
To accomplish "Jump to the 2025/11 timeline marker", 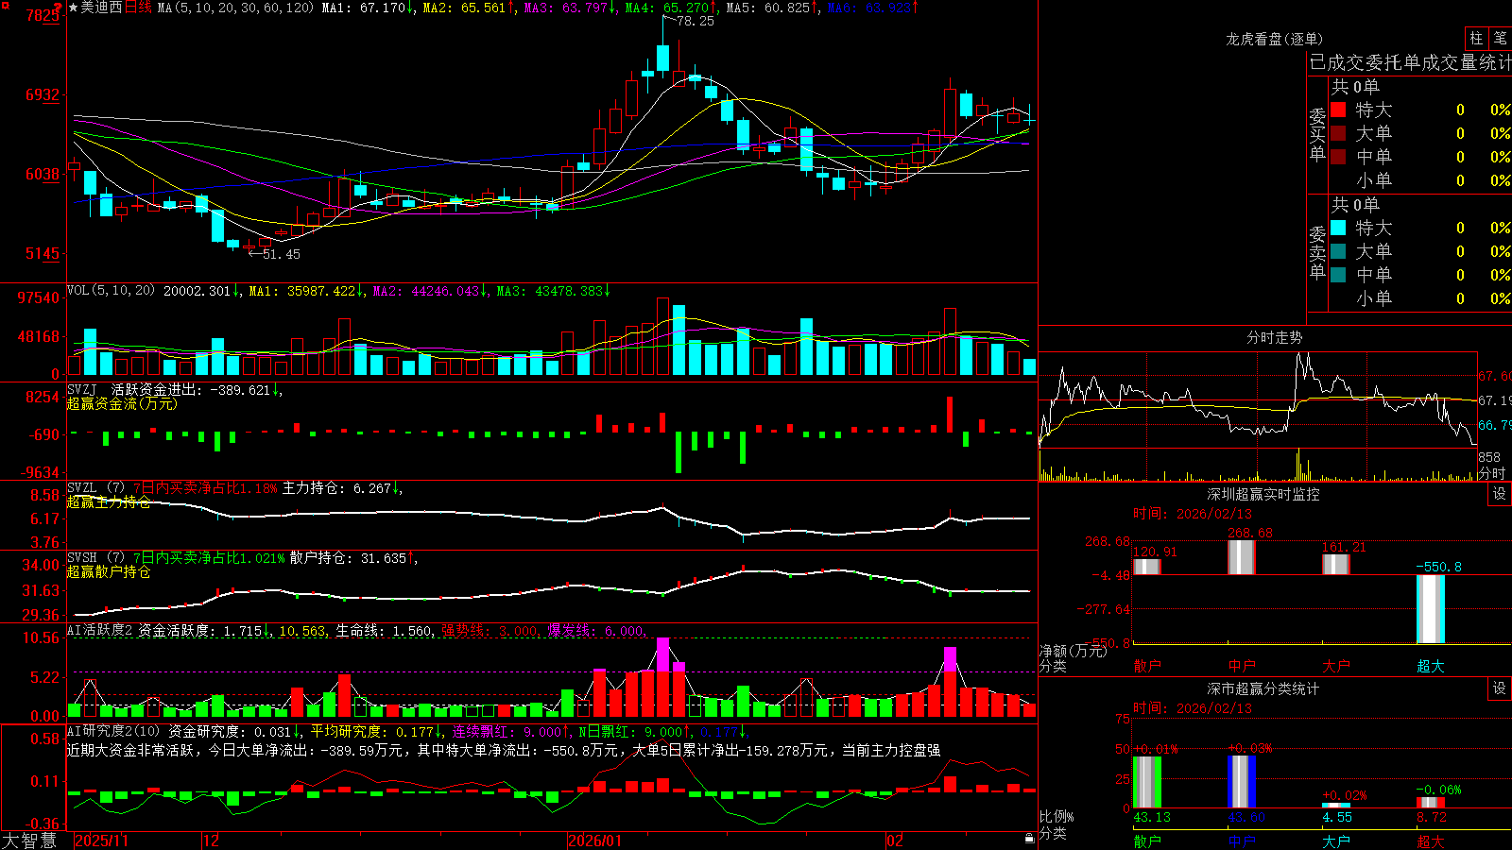I will coord(101,841).
